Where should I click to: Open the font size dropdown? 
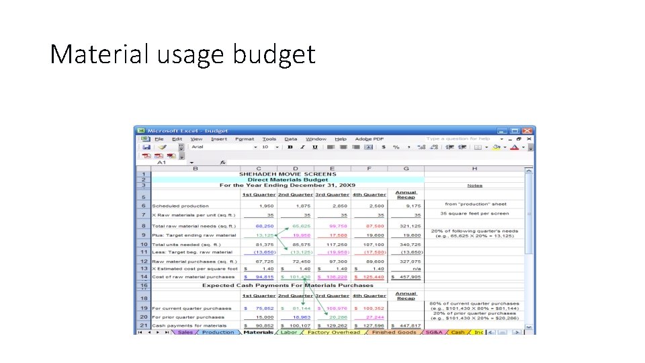[277, 147]
